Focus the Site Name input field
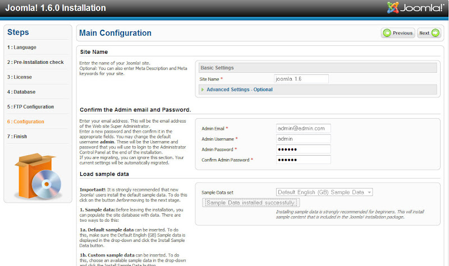Viewport: 449px width, 266px height. pyautogui.click(x=301, y=79)
